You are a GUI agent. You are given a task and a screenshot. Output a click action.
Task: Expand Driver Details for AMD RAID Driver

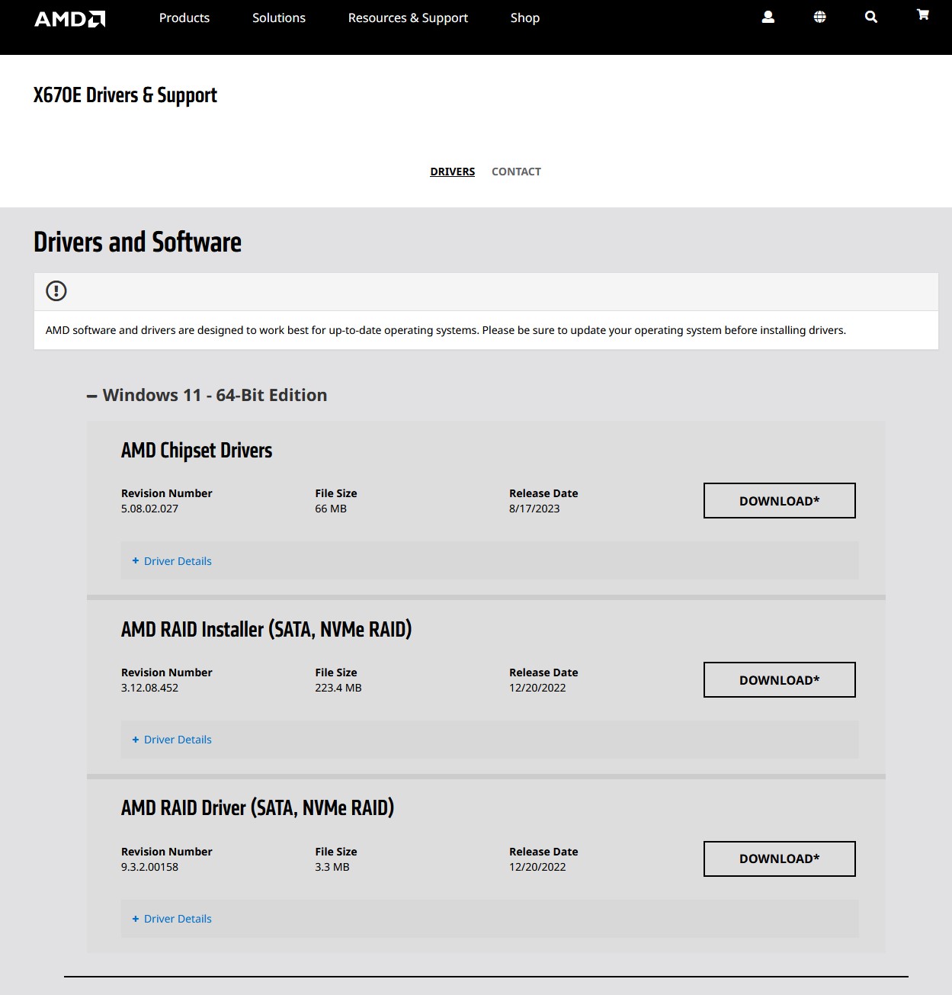tap(171, 919)
